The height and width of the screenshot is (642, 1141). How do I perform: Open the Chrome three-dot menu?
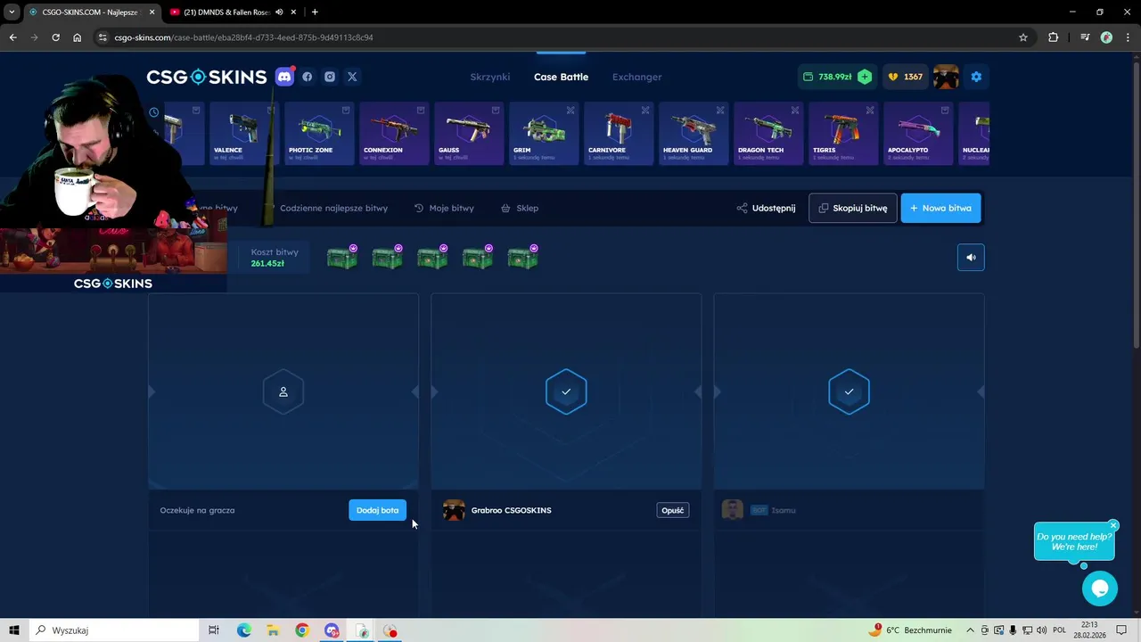point(1128,37)
